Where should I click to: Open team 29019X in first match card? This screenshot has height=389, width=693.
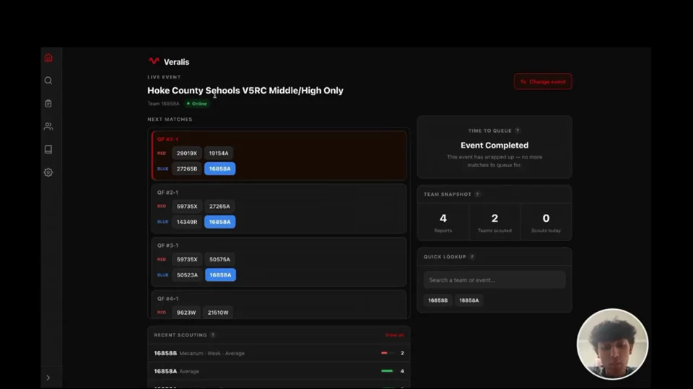coord(187,153)
